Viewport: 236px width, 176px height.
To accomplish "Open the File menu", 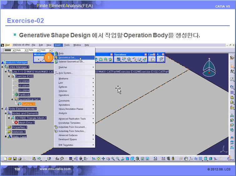I will (x=33, y=45).
